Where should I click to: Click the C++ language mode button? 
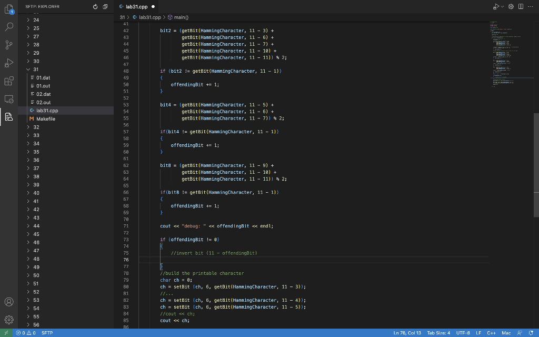(492, 333)
